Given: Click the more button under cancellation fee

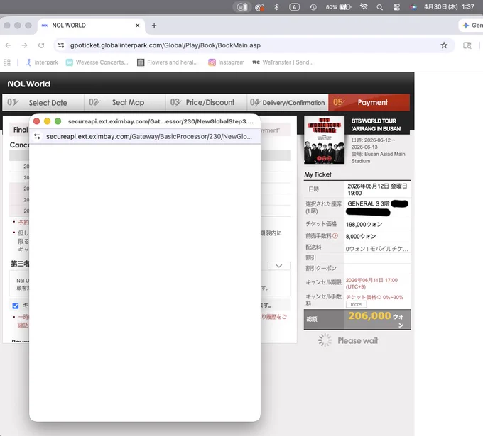Looking at the screenshot, I should pyautogui.click(x=356, y=304).
